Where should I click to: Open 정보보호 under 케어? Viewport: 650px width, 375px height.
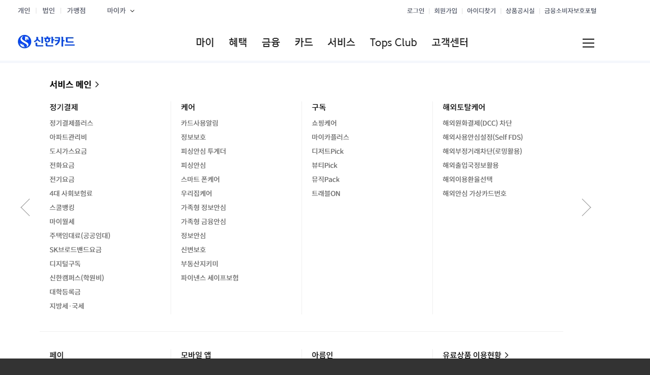click(193, 137)
